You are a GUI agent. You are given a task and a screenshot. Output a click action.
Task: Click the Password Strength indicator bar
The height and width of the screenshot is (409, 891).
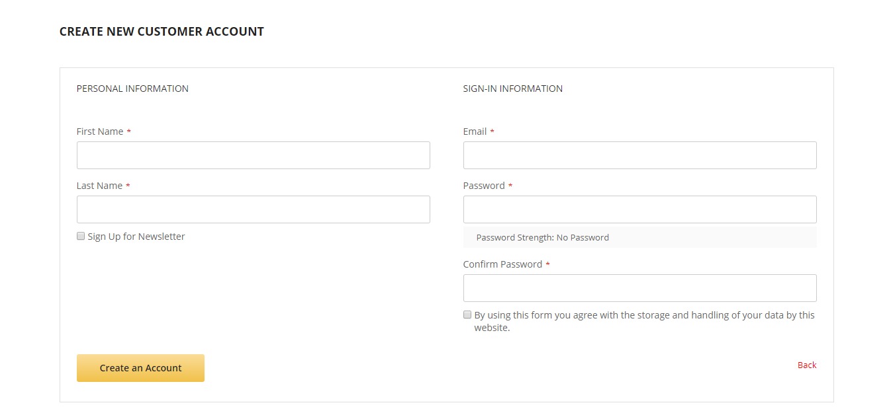pos(639,237)
